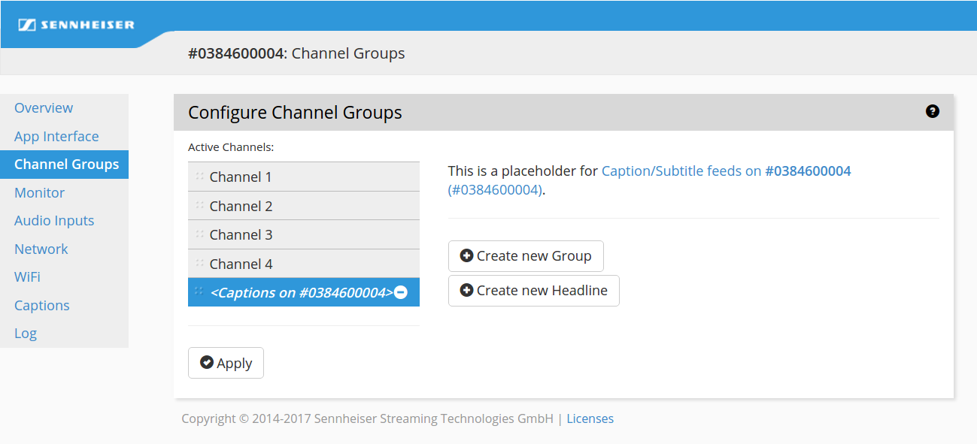
Task: Grab the drag handle beside Channel 1
Action: click(x=199, y=177)
